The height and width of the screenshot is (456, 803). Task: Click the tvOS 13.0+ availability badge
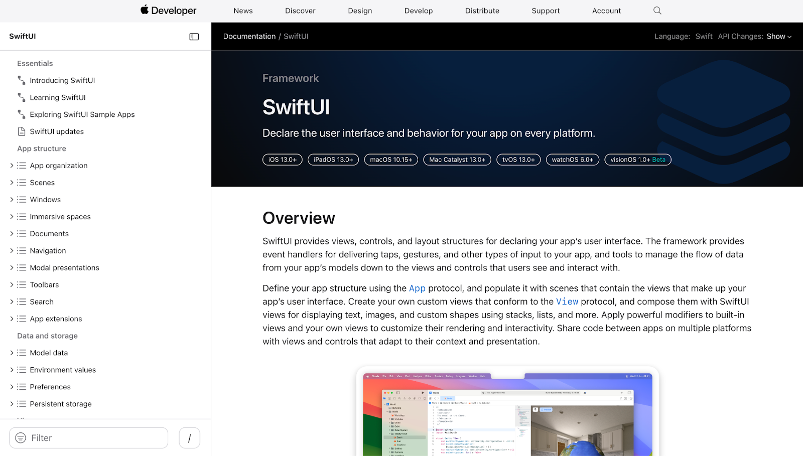(x=518, y=160)
